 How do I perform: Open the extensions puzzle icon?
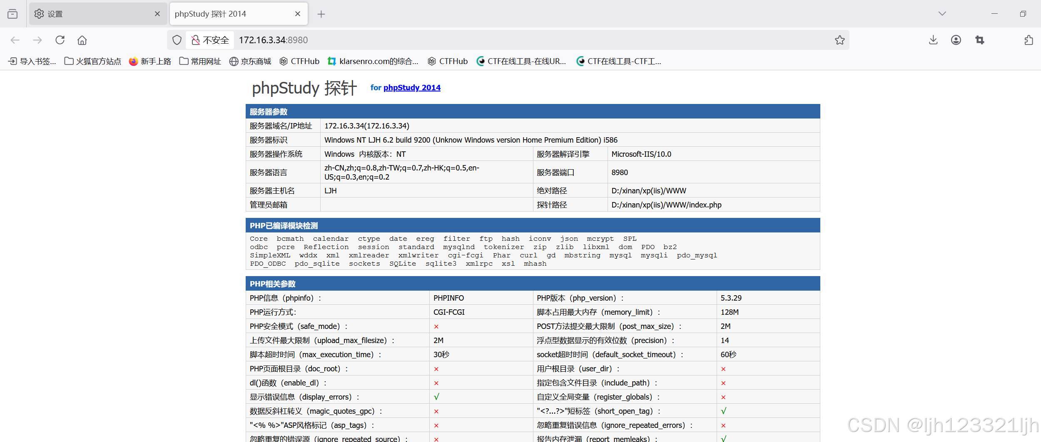point(1029,40)
